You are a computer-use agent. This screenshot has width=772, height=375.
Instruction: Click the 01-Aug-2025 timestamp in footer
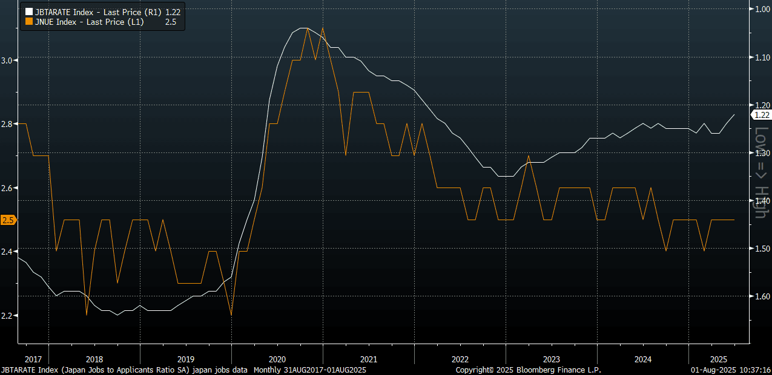(731, 370)
